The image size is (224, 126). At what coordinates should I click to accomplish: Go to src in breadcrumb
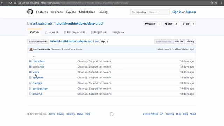(x=97, y=41)
